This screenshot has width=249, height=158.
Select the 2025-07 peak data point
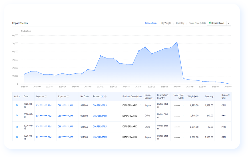point(177,42)
